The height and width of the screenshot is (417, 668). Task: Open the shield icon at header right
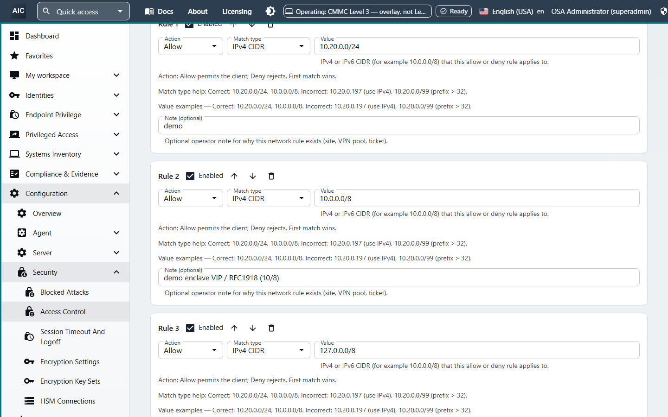coord(663,11)
